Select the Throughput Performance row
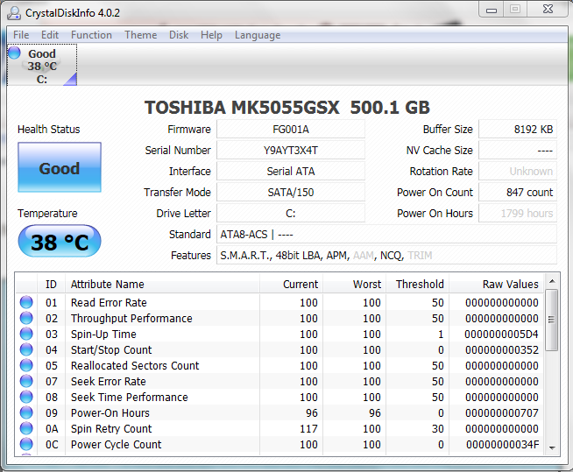Screen dimensions: 573x472 point(279,318)
